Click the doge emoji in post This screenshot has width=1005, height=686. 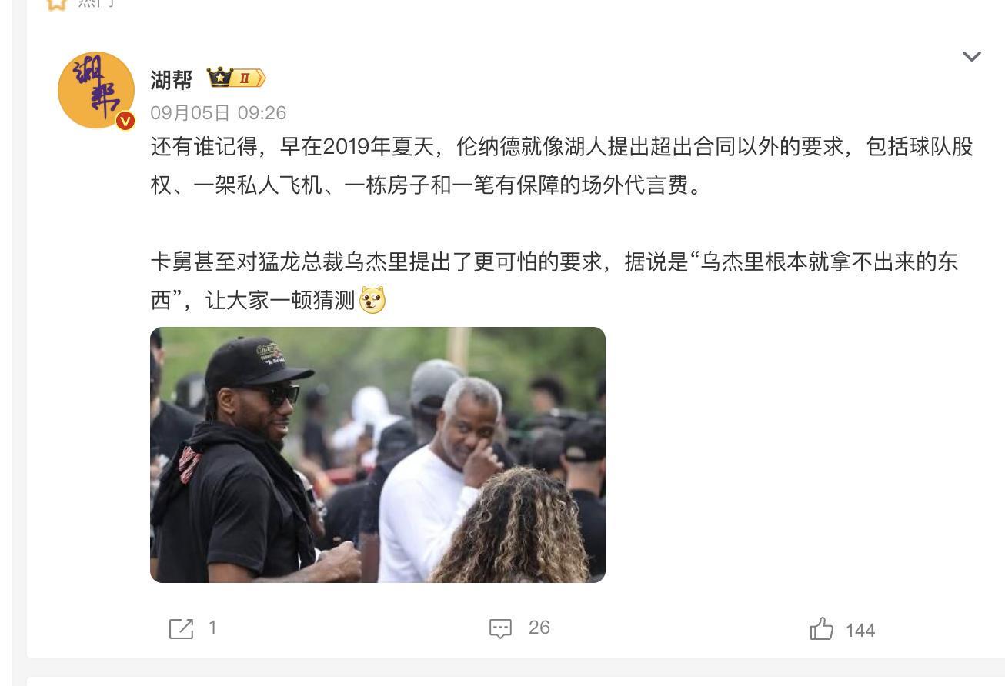pos(372,299)
